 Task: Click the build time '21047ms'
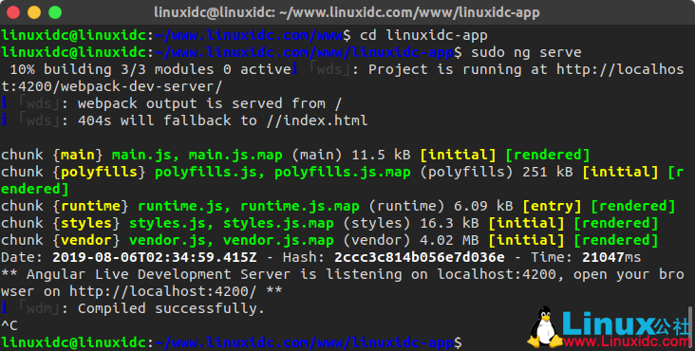point(611,257)
